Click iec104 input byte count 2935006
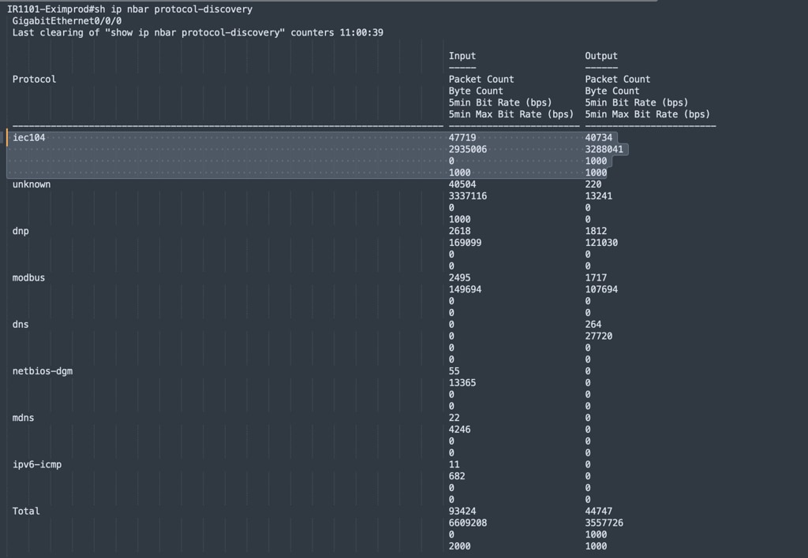This screenshot has height=558, width=808. click(x=467, y=149)
